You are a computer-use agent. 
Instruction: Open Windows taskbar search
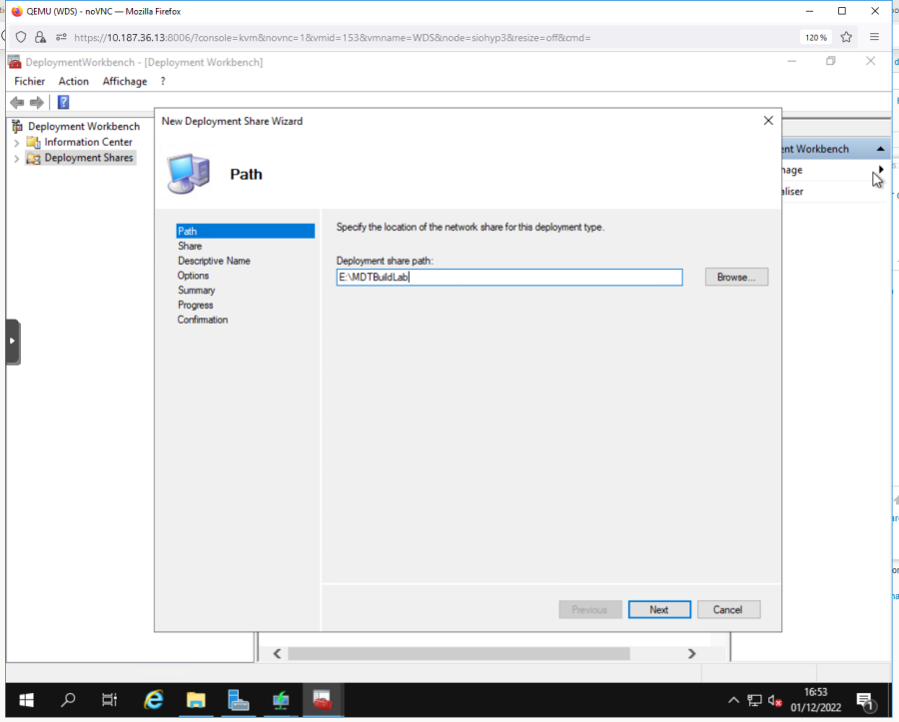[68, 700]
